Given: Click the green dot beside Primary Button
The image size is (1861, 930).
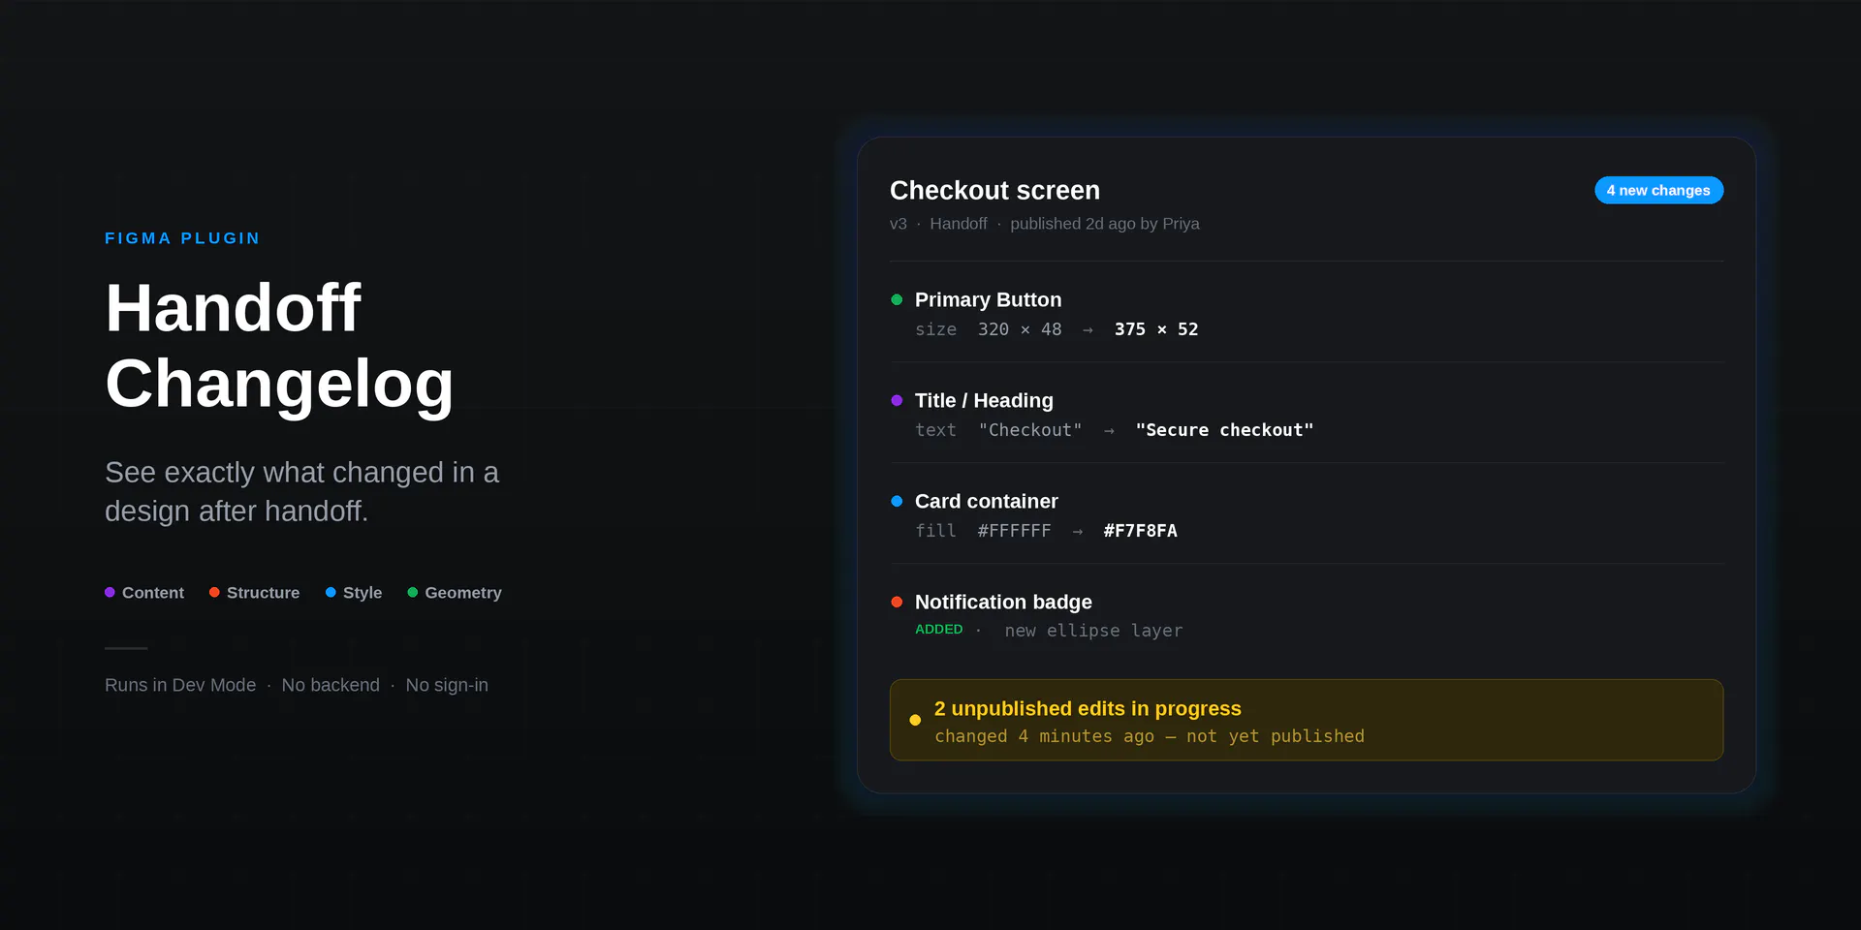Looking at the screenshot, I should click(897, 300).
